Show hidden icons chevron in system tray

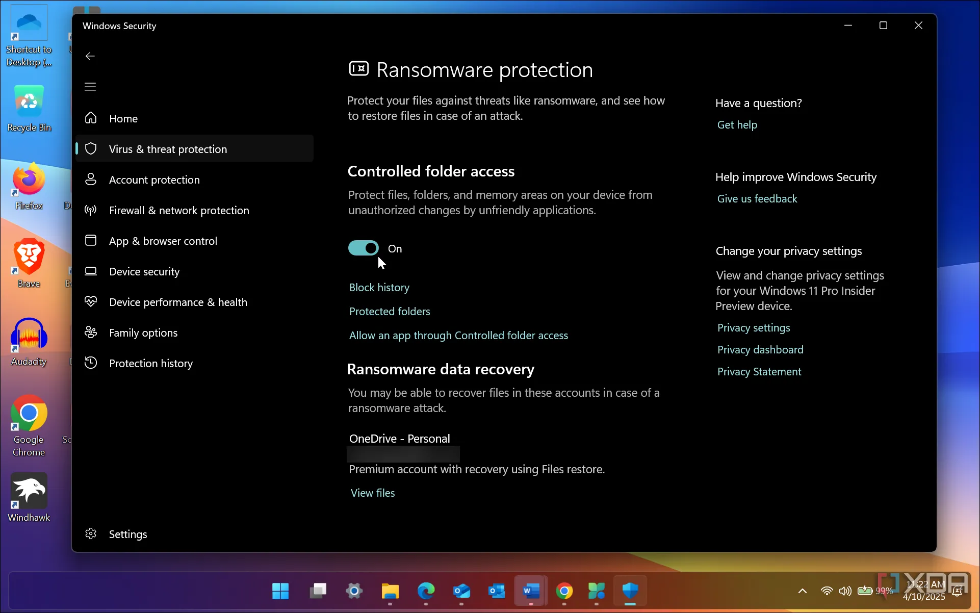tap(802, 591)
